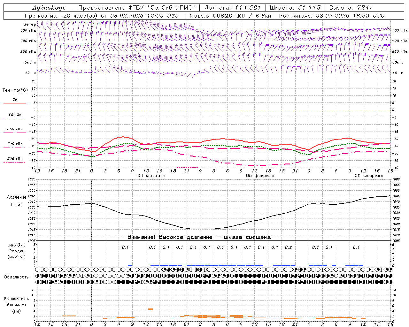Click the (мм/1ч.) precipitation unit label

17,257
